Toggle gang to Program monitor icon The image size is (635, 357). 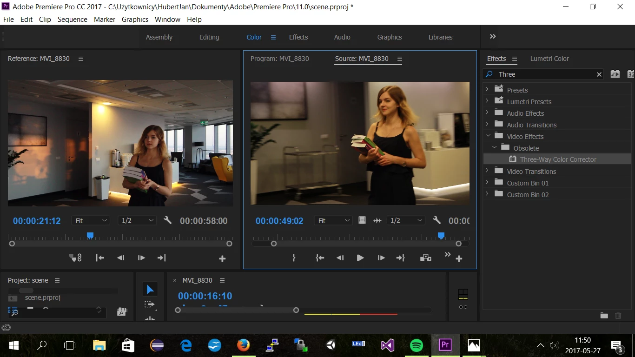75,258
